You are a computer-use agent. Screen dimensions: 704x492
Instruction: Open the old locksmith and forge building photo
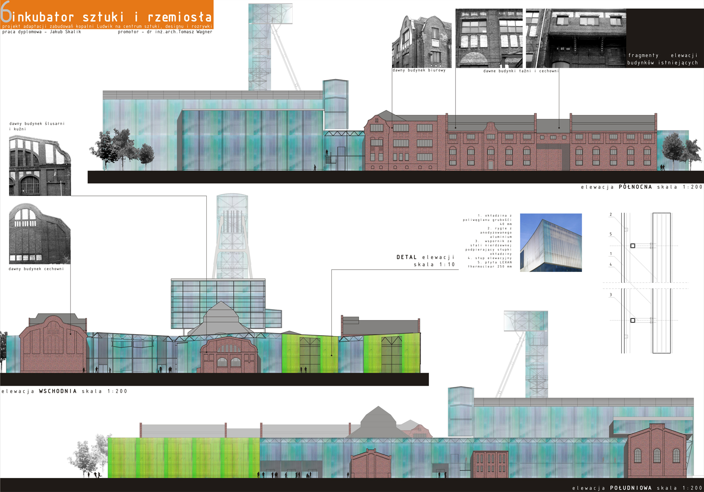pyautogui.click(x=40, y=166)
